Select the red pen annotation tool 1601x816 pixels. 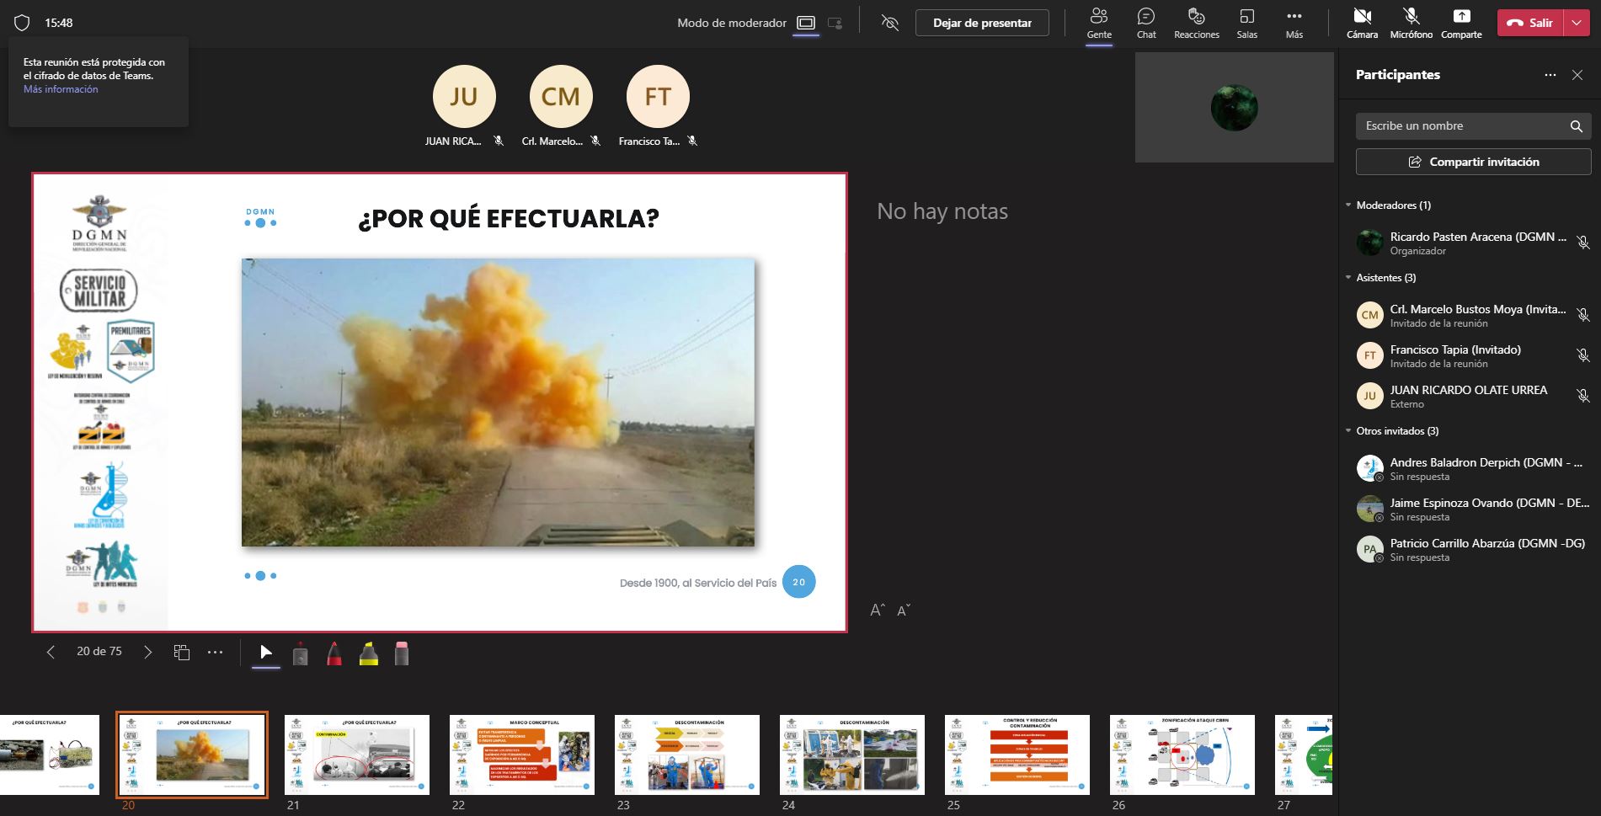334,653
